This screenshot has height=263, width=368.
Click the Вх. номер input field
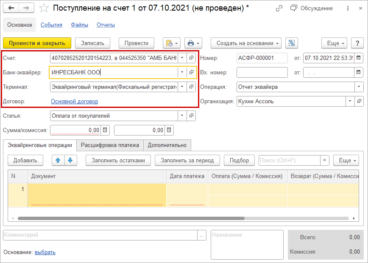262,73
